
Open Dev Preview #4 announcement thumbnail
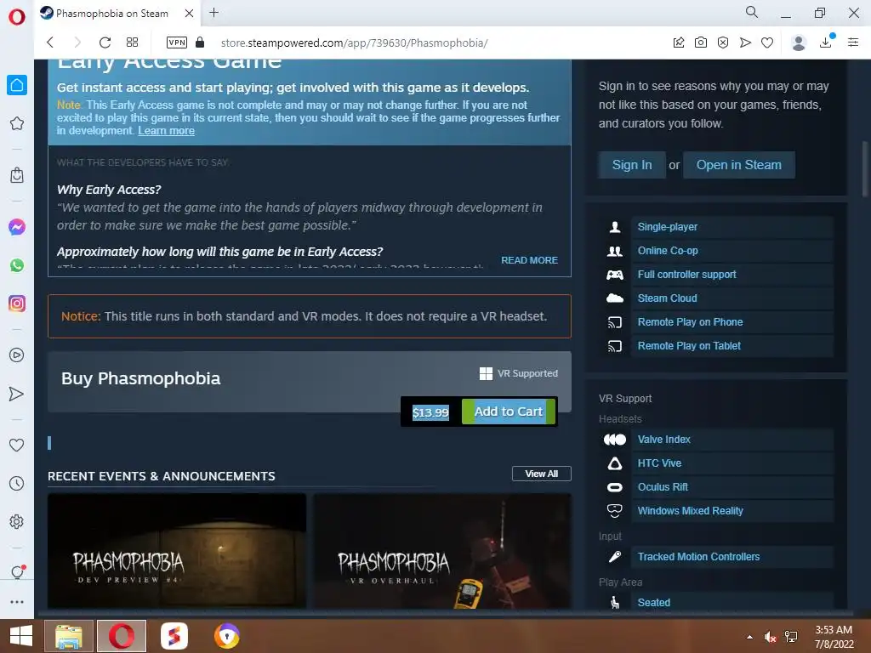pyautogui.click(x=177, y=551)
